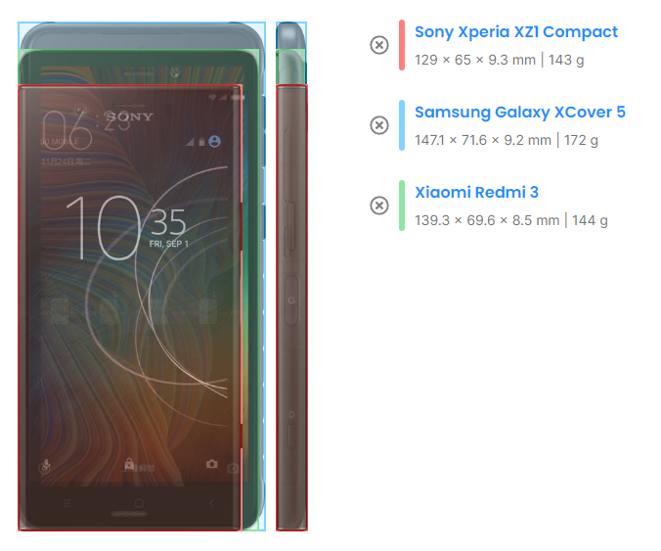Click the green Xiaomi color bar
This screenshot has height=551, width=661.
click(x=402, y=206)
